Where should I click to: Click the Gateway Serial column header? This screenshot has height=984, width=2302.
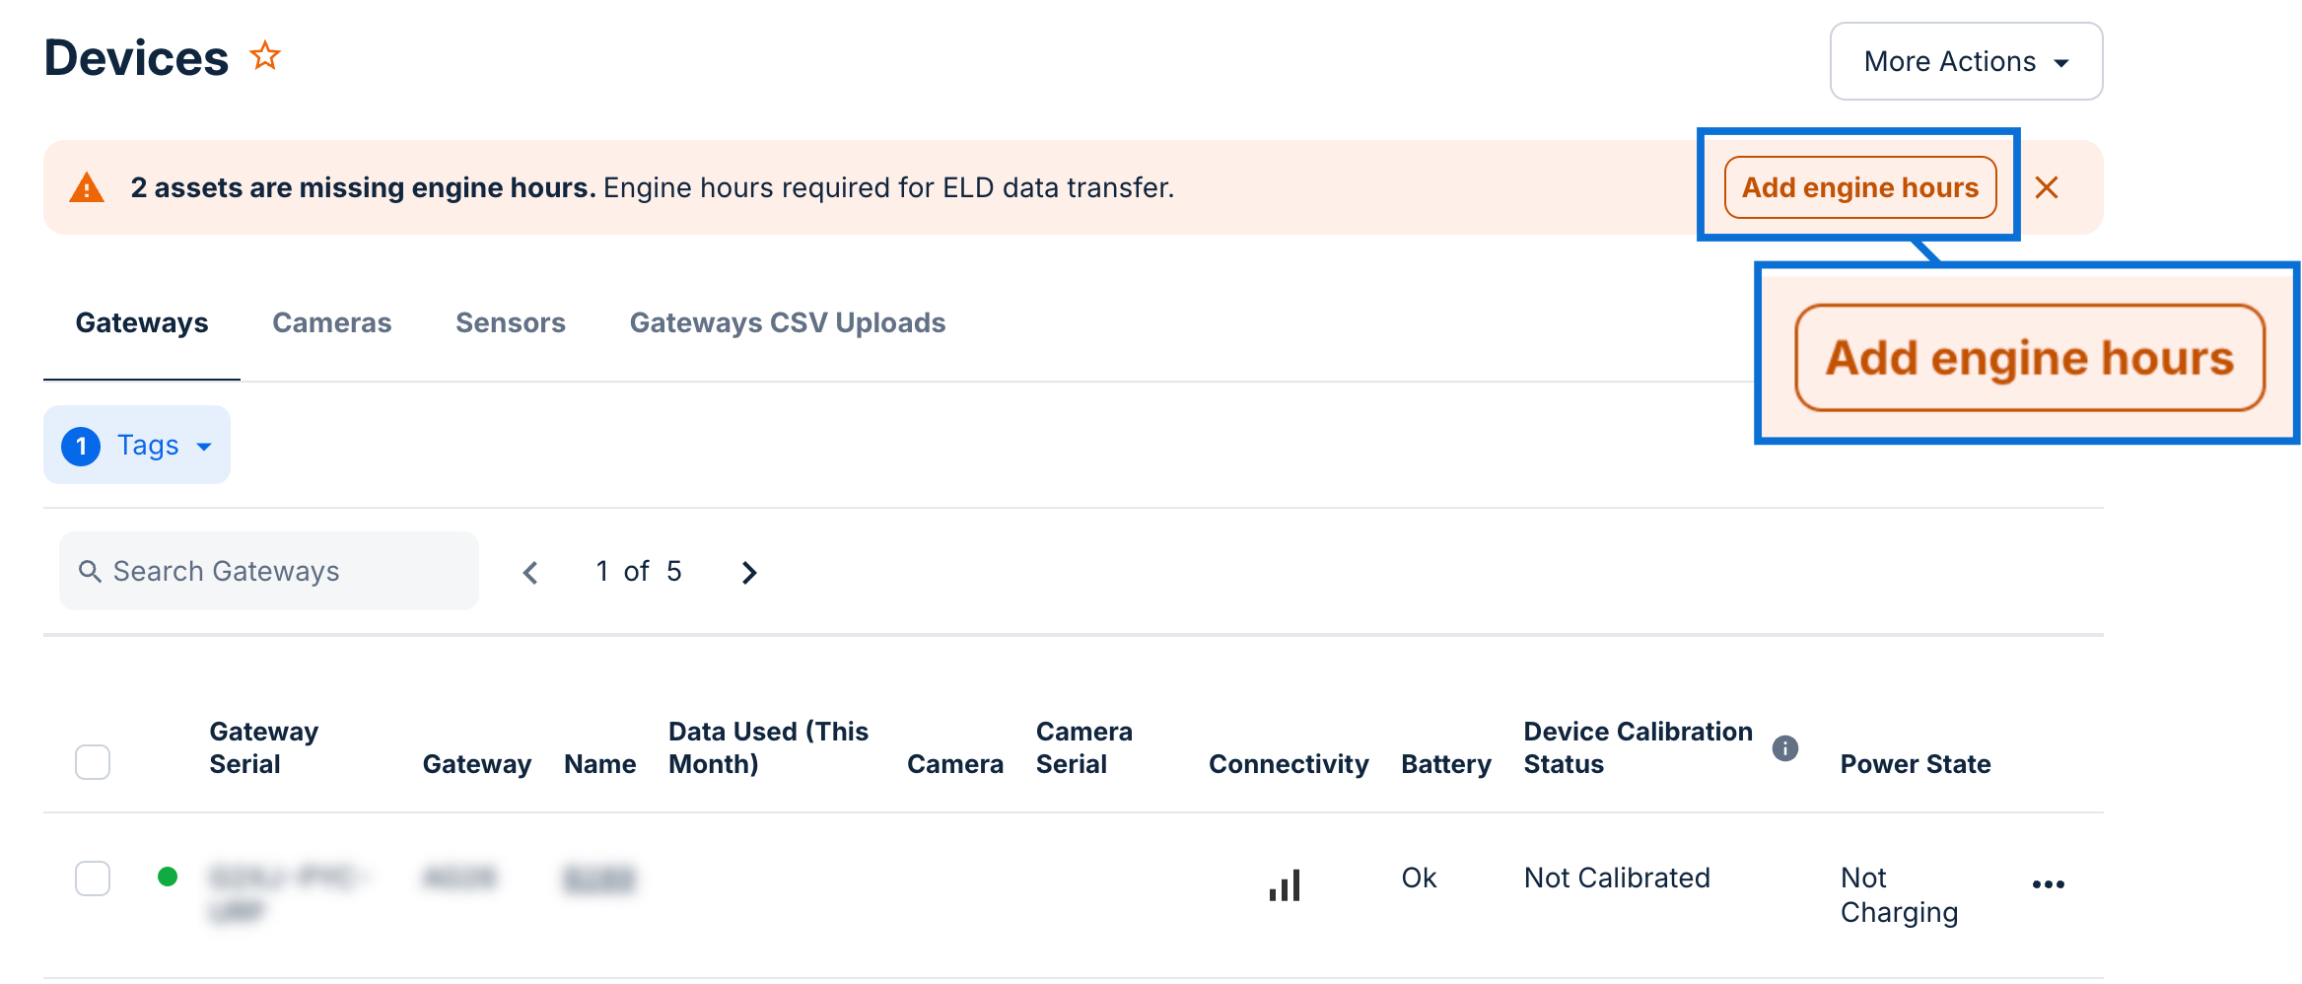[x=263, y=747]
